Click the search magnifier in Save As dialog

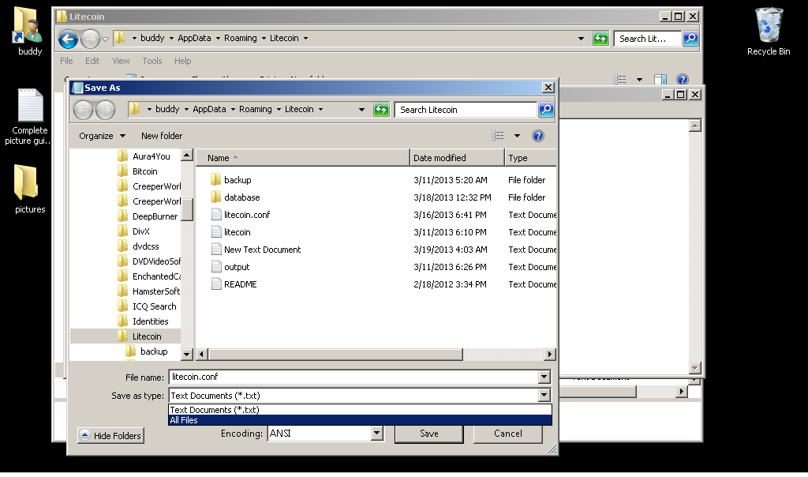pyautogui.click(x=546, y=109)
